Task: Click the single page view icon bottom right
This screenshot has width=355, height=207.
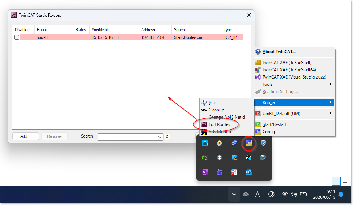Action: (x=345, y=181)
